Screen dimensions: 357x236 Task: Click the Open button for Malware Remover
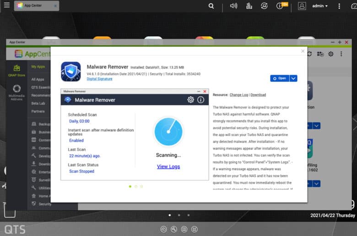click(280, 78)
